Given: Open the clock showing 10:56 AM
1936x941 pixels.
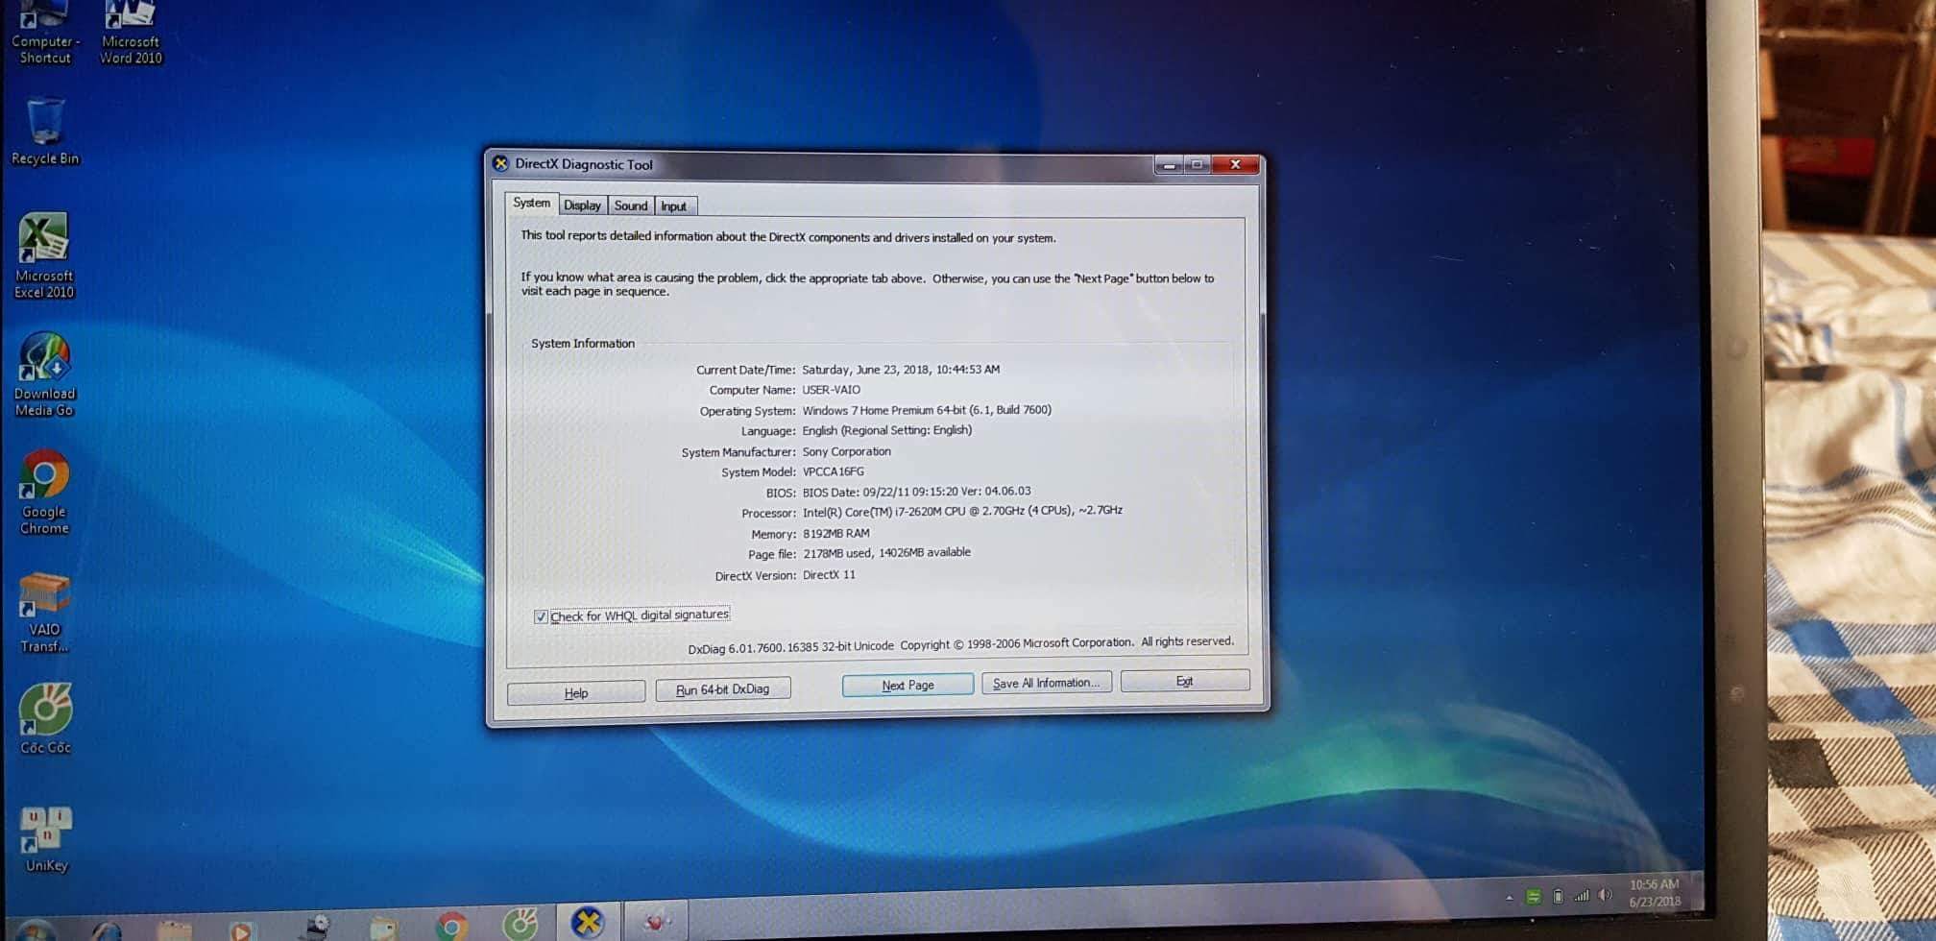Looking at the screenshot, I should [1654, 893].
